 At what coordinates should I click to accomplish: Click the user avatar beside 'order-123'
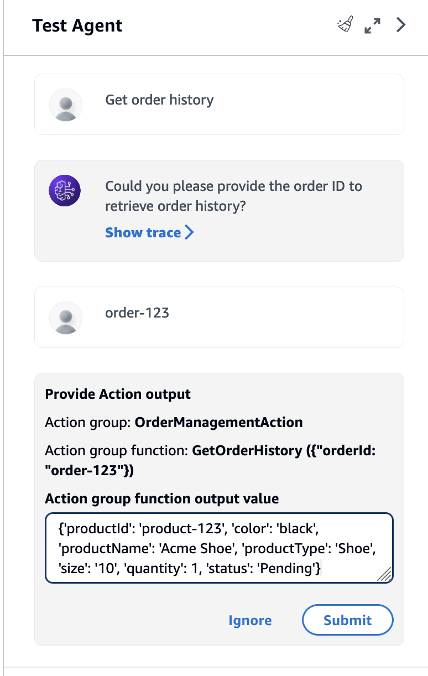click(x=66, y=318)
